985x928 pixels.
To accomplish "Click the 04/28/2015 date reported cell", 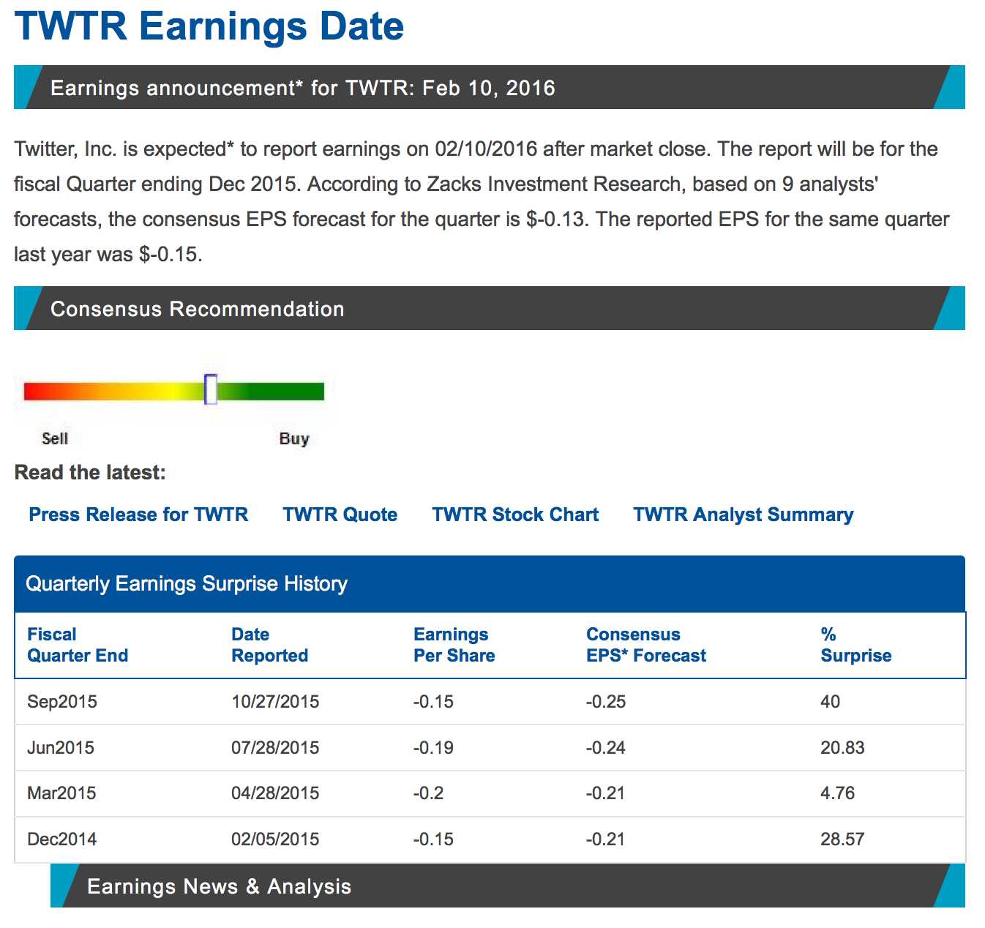I will [x=275, y=793].
